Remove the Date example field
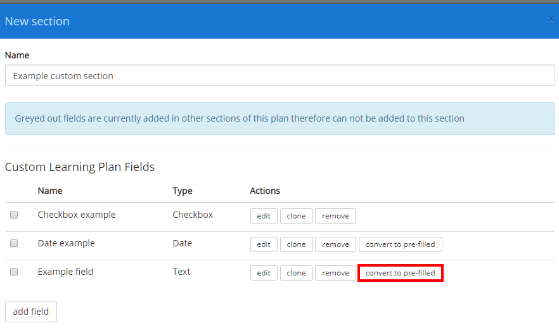 [335, 244]
